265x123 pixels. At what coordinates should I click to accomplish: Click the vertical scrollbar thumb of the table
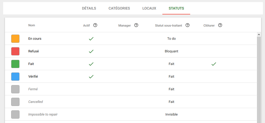coord(259,79)
